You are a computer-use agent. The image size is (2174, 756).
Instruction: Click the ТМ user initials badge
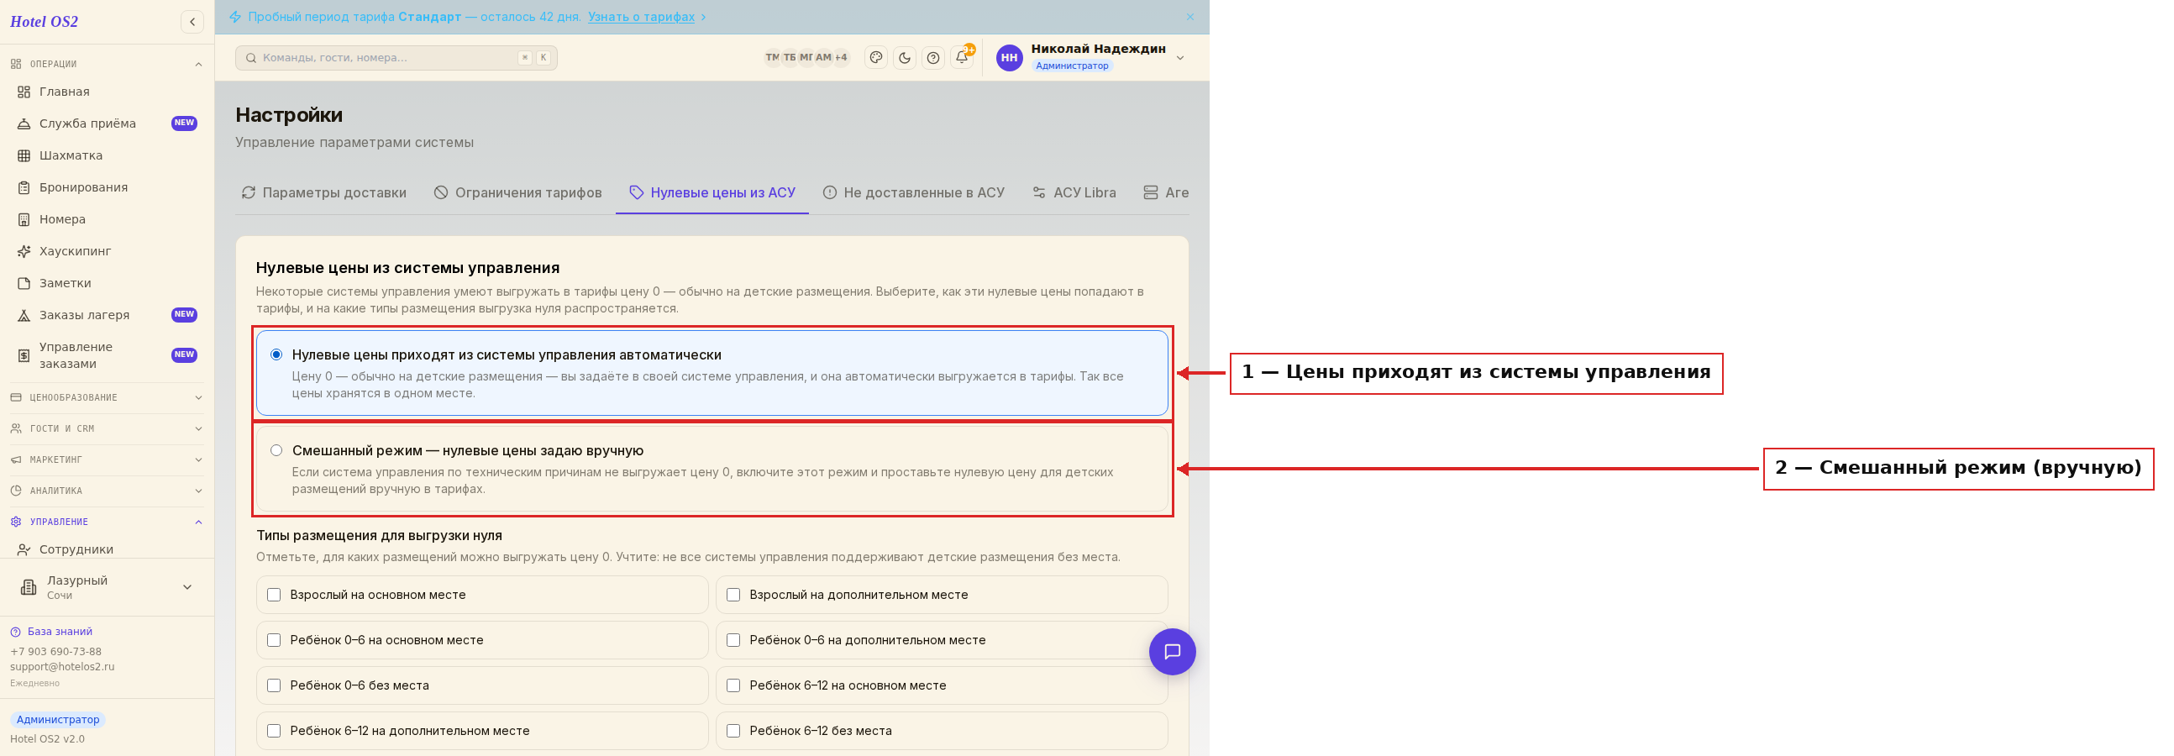coord(772,57)
